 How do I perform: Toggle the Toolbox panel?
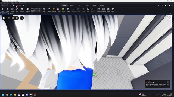click(108, 10)
